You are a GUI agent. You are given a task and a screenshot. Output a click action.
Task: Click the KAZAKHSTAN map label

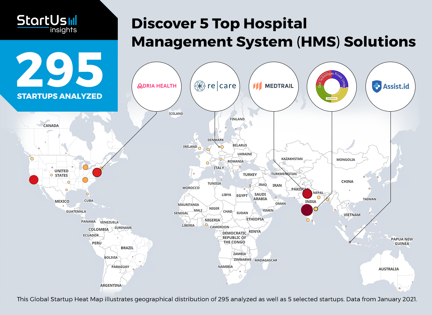(292, 159)
